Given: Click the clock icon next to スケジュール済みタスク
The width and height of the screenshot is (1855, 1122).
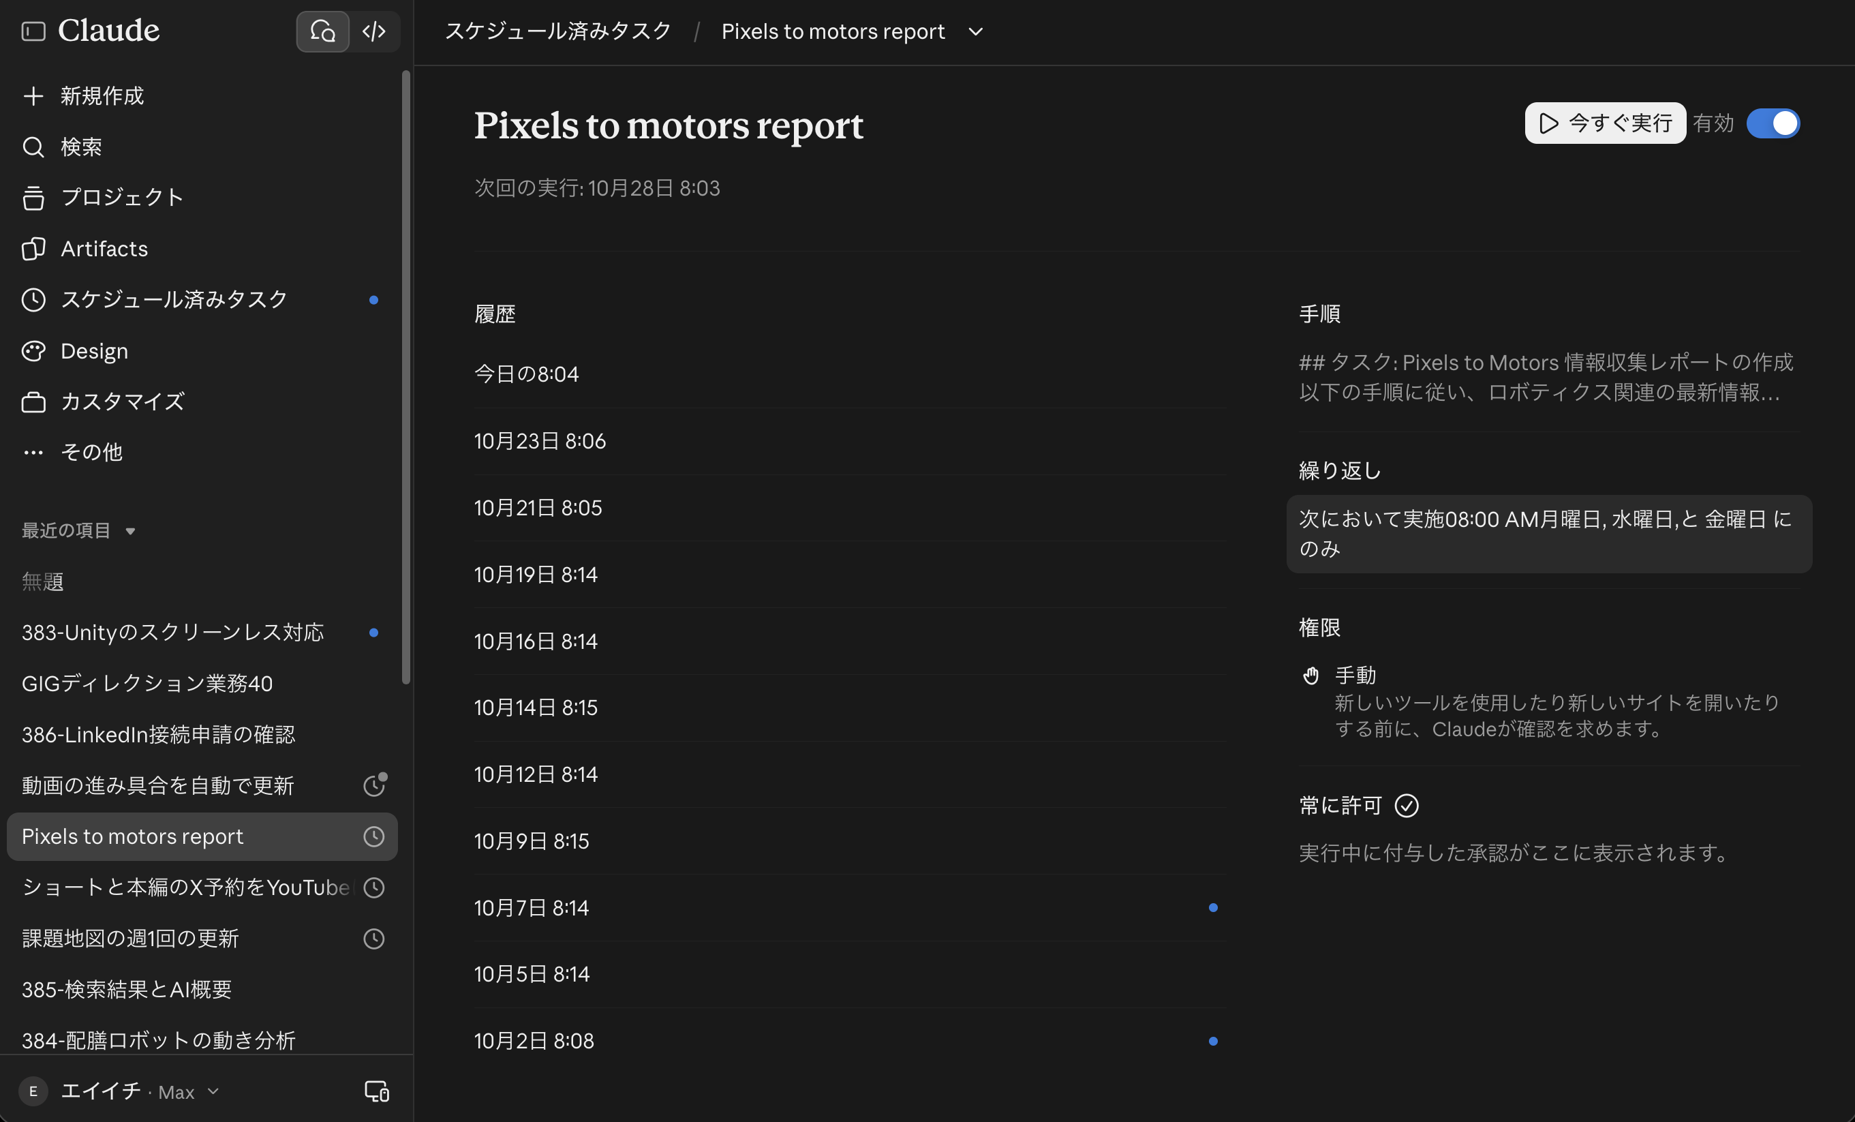Looking at the screenshot, I should (33, 300).
